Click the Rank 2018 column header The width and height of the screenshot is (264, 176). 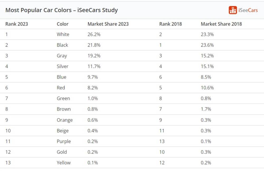(171, 24)
